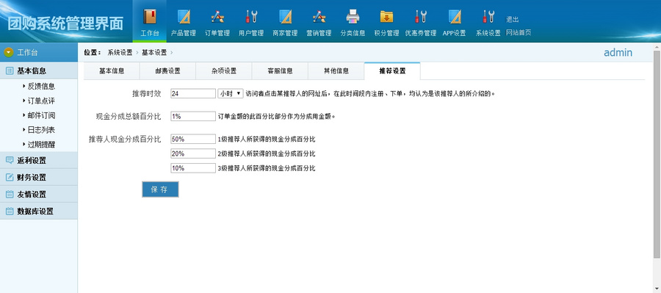Open 商家管理 merchant management icon

point(285,17)
